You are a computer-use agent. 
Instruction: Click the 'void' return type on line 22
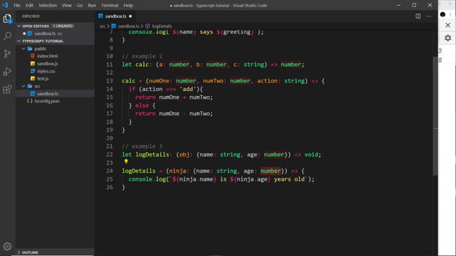pyautogui.click(x=311, y=155)
